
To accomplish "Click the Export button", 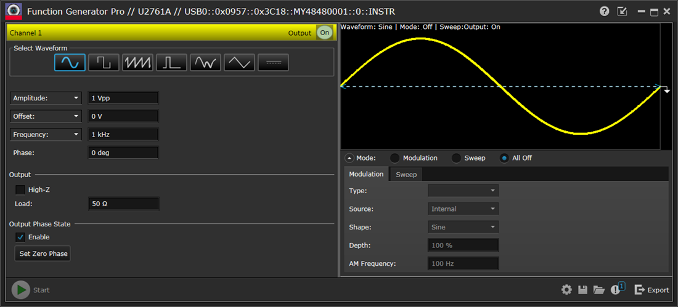I will 651,290.
